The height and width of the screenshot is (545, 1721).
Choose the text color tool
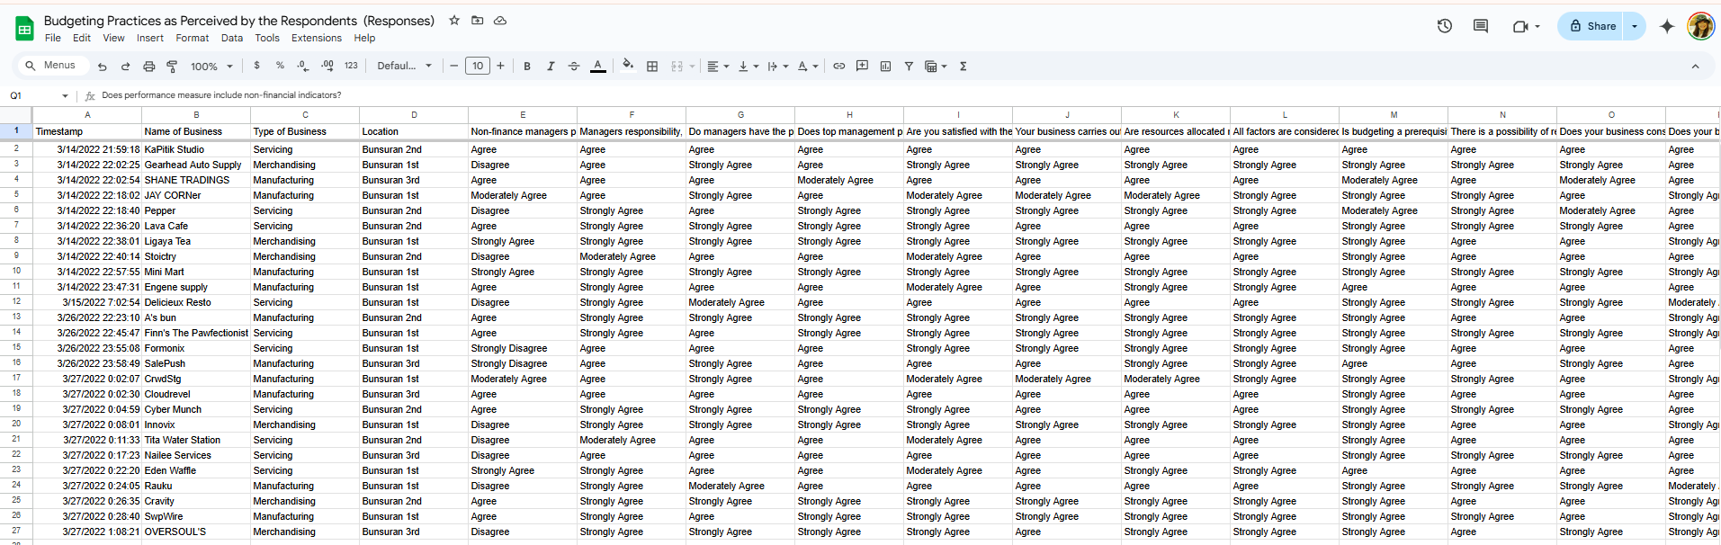pyautogui.click(x=598, y=67)
